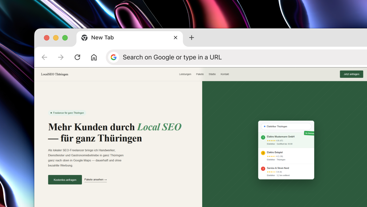Screen dimensions: 367x207
Task: Click the red number 3 rank badge
Action: [263, 169]
